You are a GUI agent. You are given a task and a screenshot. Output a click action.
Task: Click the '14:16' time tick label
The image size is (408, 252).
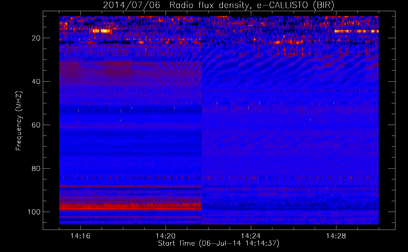(80, 236)
